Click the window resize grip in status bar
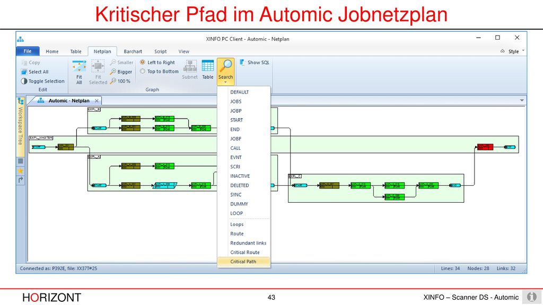Image resolution: width=543 pixels, height=305 pixels. (523, 270)
